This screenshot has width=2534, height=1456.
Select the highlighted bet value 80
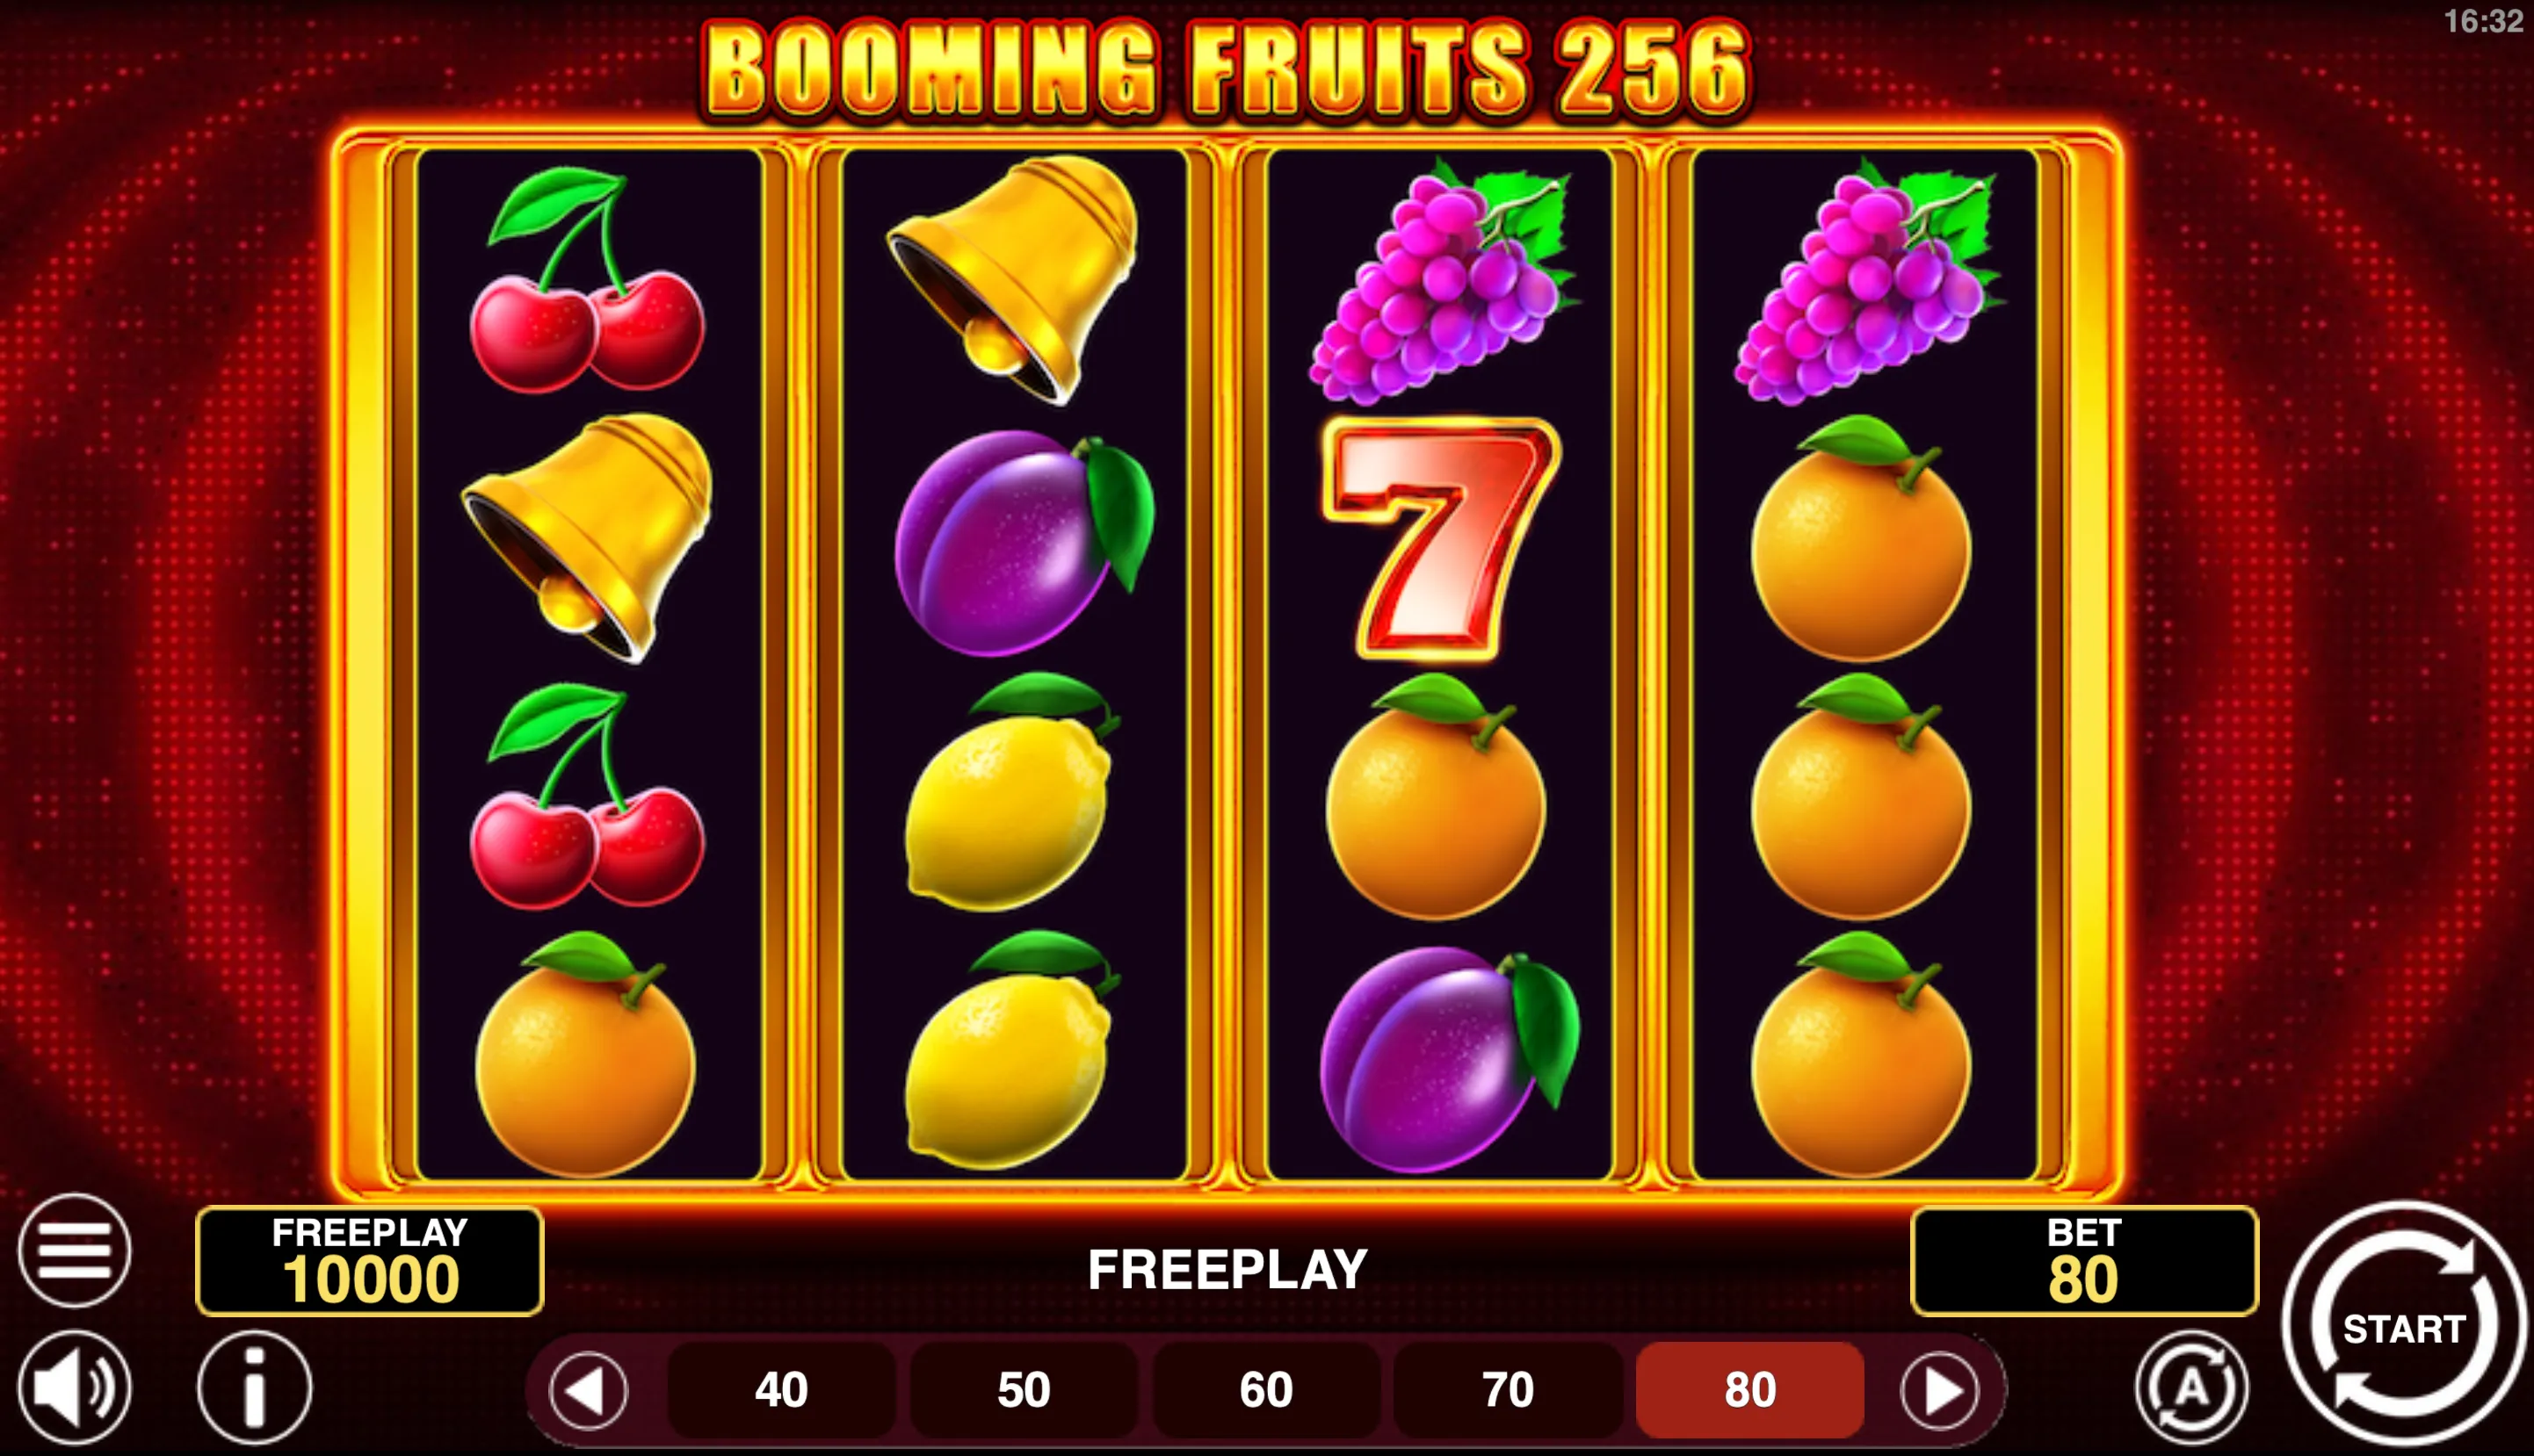click(1749, 1390)
